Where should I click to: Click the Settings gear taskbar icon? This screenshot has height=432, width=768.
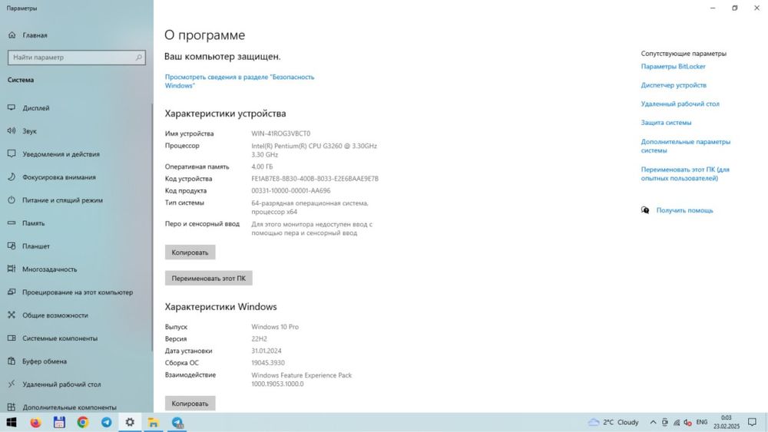[x=130, y=422]
